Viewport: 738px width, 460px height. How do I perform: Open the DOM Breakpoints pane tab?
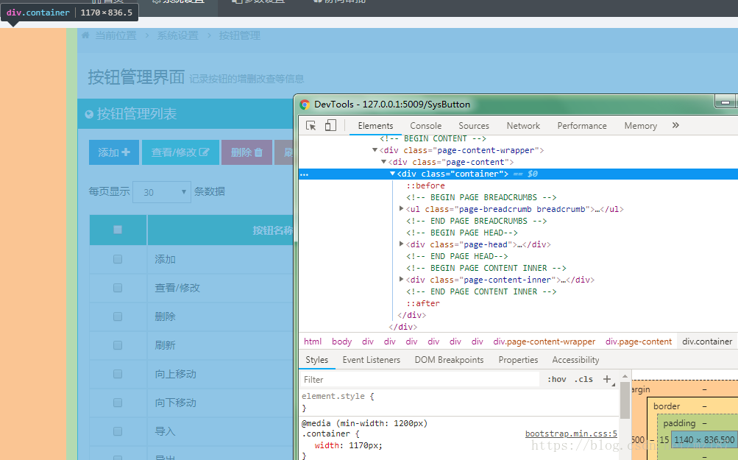pyautogui.click(x=449, y=360)
